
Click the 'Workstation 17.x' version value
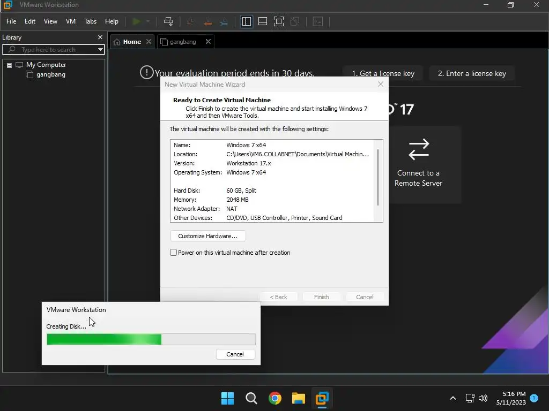[249, 163]
